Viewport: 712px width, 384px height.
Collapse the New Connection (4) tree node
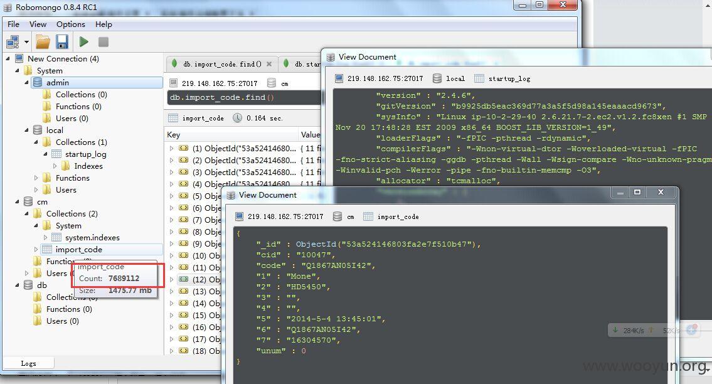click(x=8, y=58)
